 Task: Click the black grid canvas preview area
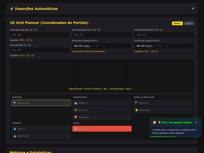click(102, 74)
